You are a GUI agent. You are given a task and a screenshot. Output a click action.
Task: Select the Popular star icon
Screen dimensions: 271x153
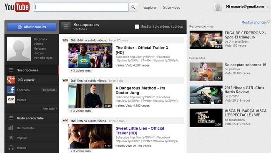click(x=11, y=138)
